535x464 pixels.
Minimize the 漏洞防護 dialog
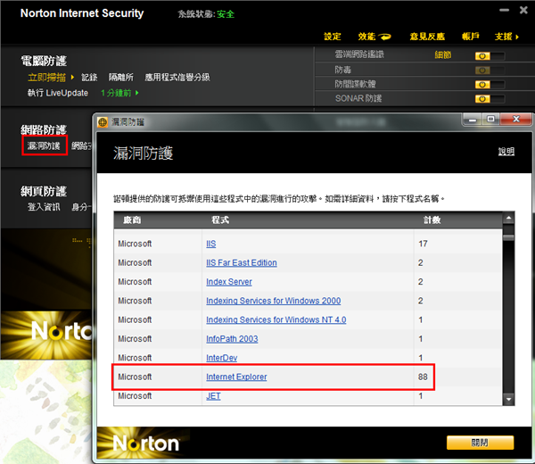click(x=473, y=120)
